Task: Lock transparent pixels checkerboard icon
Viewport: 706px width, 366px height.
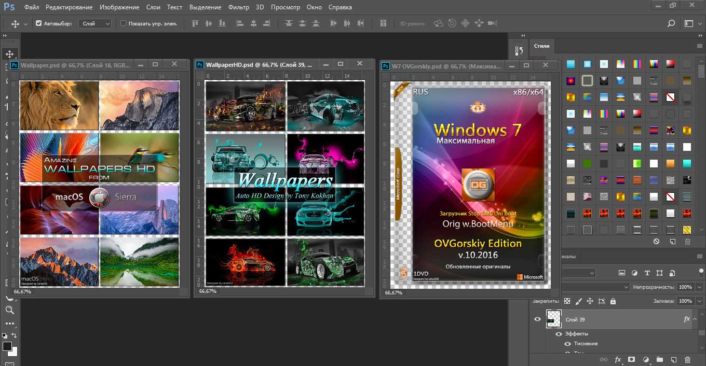Action: click(x=567, y=301)
